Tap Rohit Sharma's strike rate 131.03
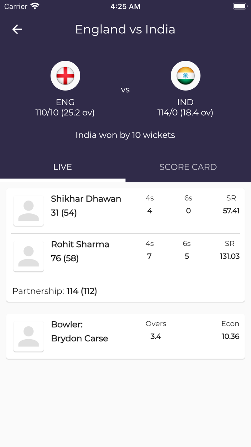Viewport: 251px width, 447px height. [x=229, y=256]
